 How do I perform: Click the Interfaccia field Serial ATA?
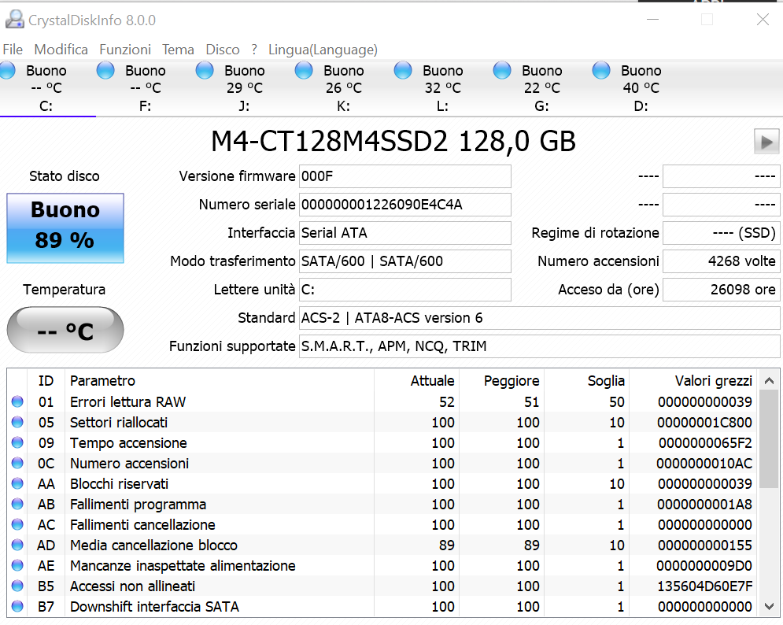405,233
